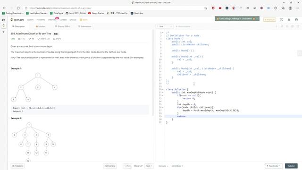Open the Contest menu item

(x=63, y=20)
